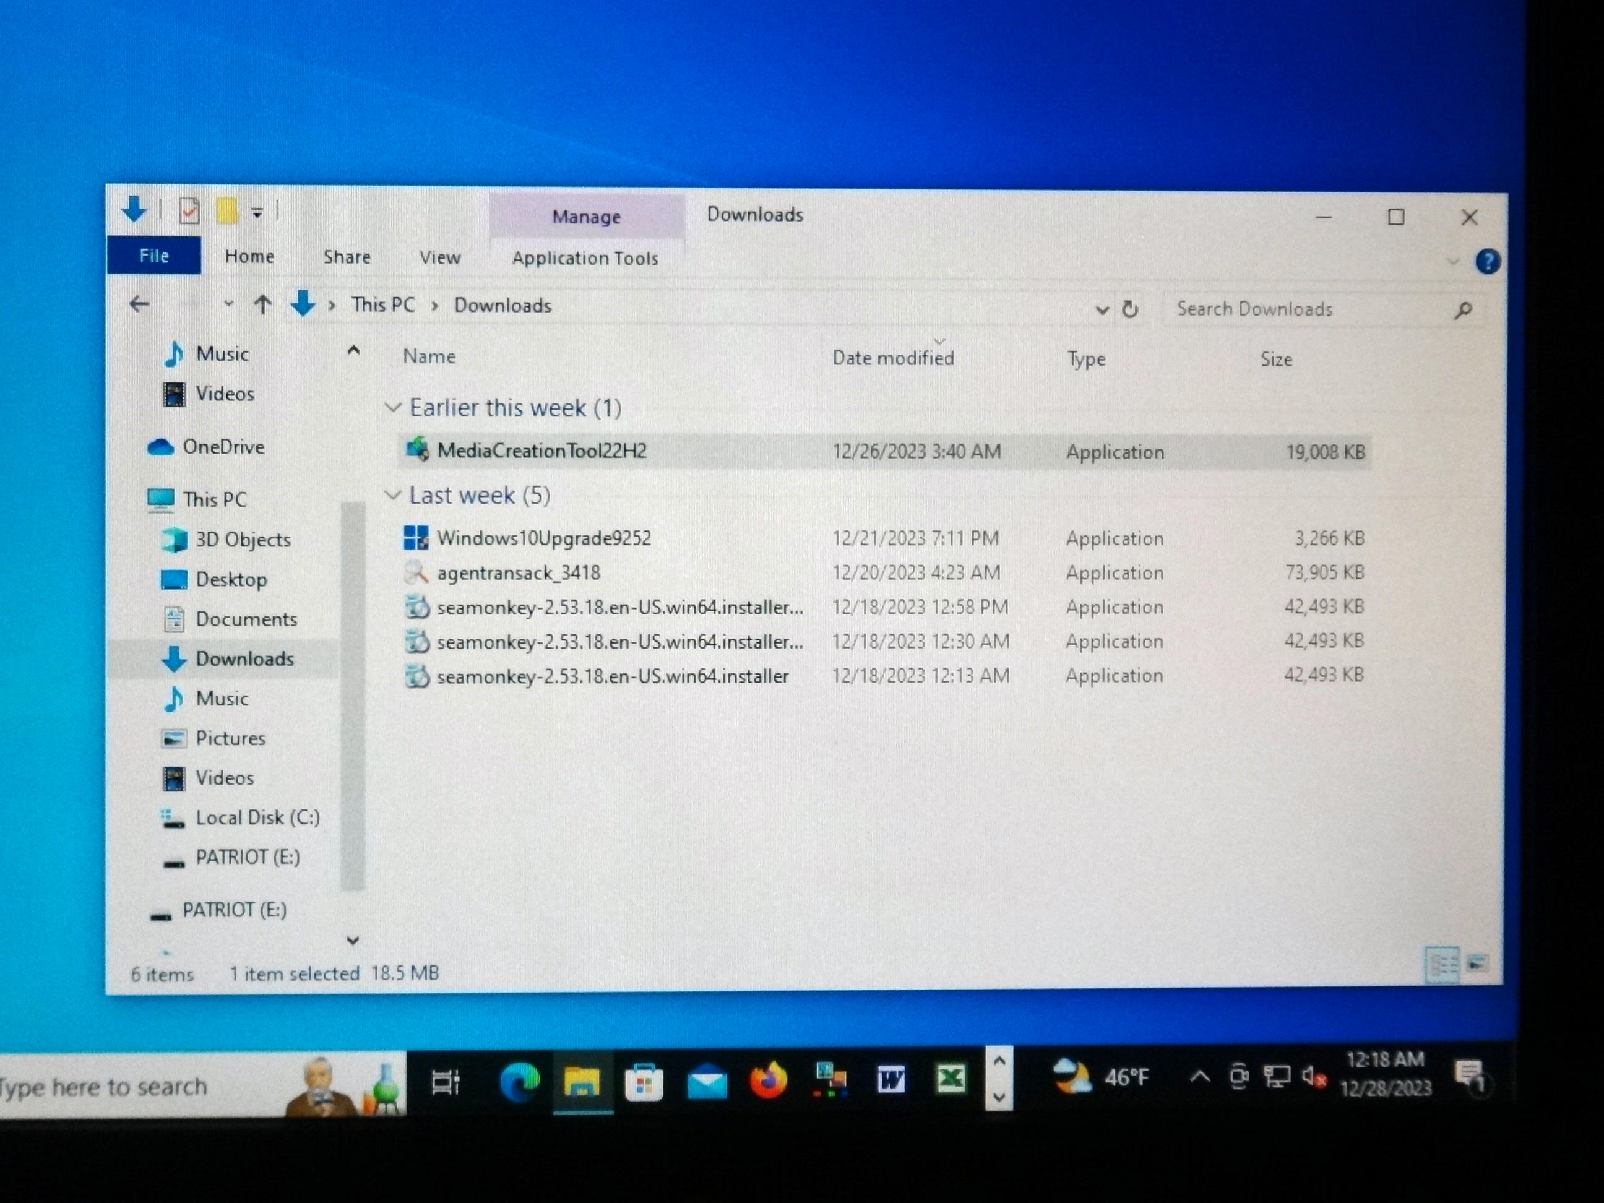1604x1203 pixels.
Task: Launch Microsoft Edge from taskbar
Action: tap(519, 1082)
